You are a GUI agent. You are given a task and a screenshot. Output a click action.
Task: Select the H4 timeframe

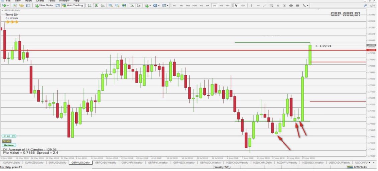(208, 5)
